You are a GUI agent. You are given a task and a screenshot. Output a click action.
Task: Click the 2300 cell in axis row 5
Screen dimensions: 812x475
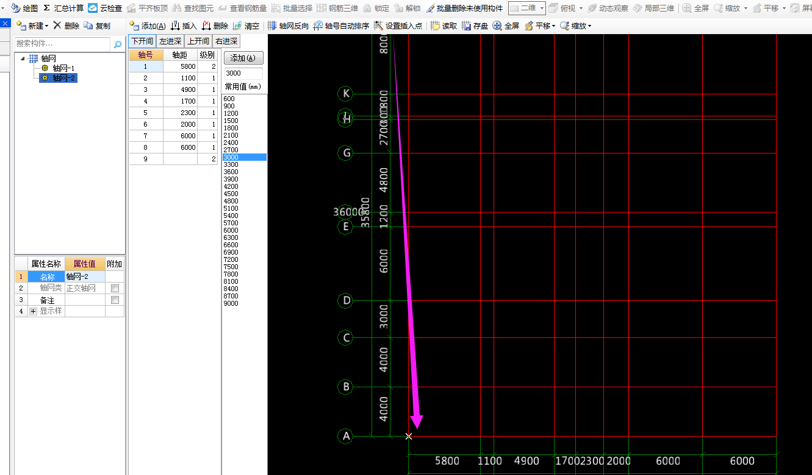180,113
